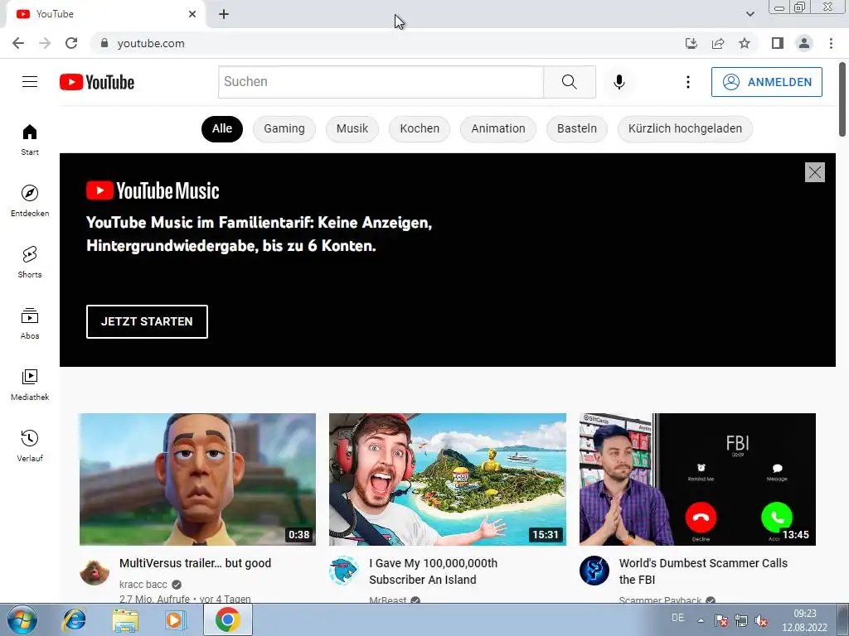Select the Kürzlich hochgeladen chip
Viewport: 849px width, 636px height.
(x=685, y=128)
